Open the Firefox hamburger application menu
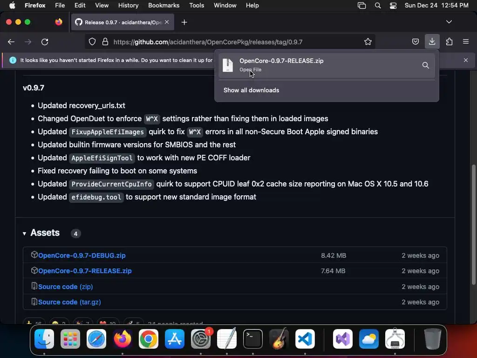Screen dimensions: 477x358 tap(466, 41)
